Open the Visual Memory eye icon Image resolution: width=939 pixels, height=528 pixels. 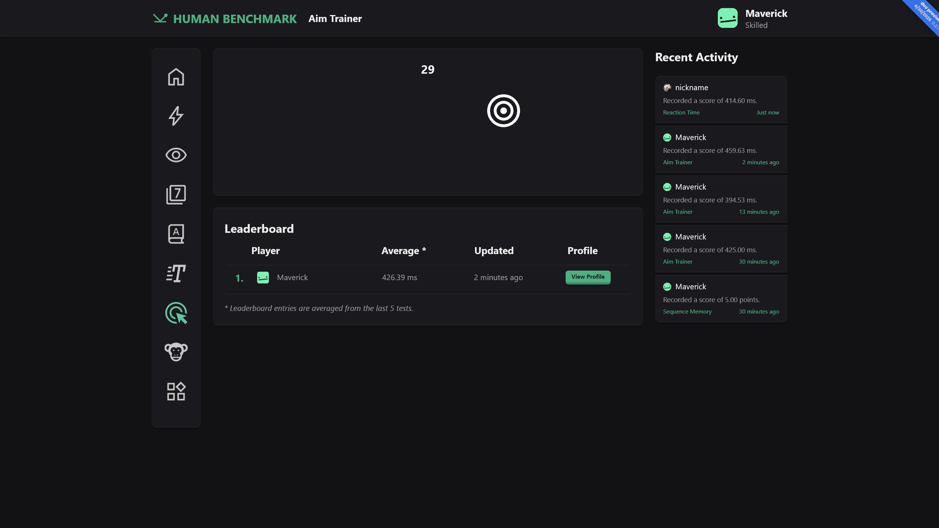pos(176,155)
